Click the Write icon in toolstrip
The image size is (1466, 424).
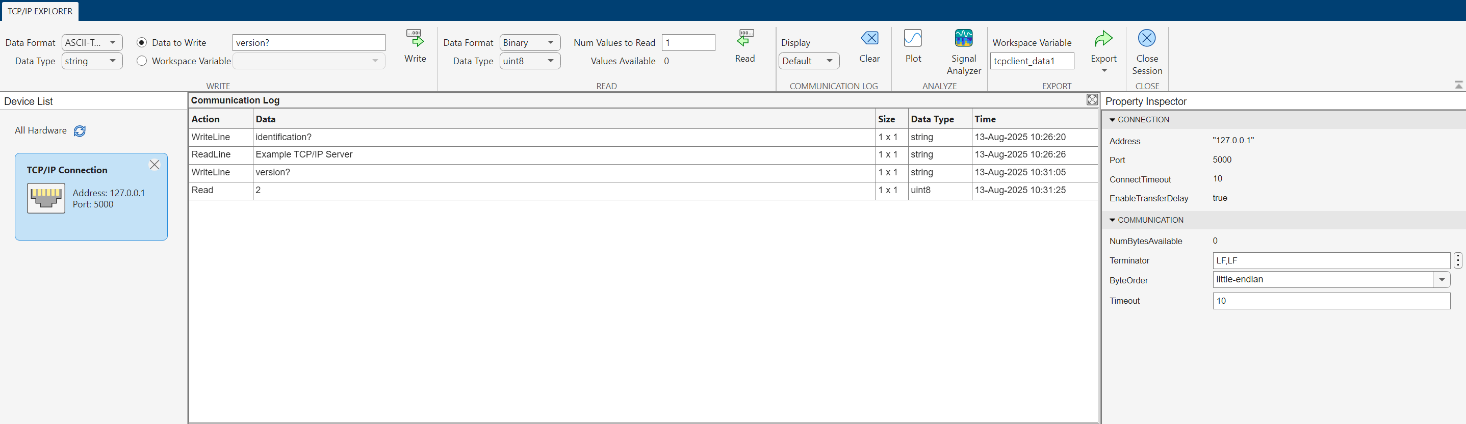click(x=415, y=39)
